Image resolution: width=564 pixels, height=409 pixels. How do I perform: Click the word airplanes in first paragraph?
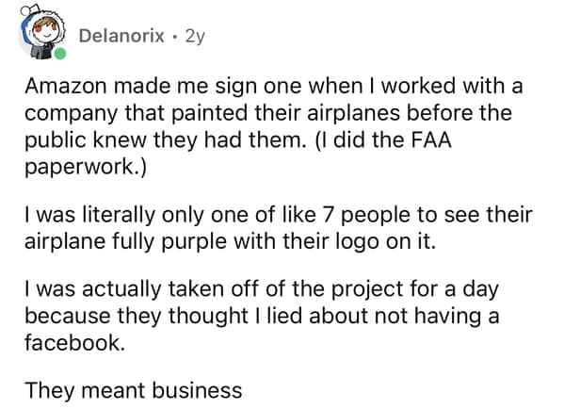354,113
